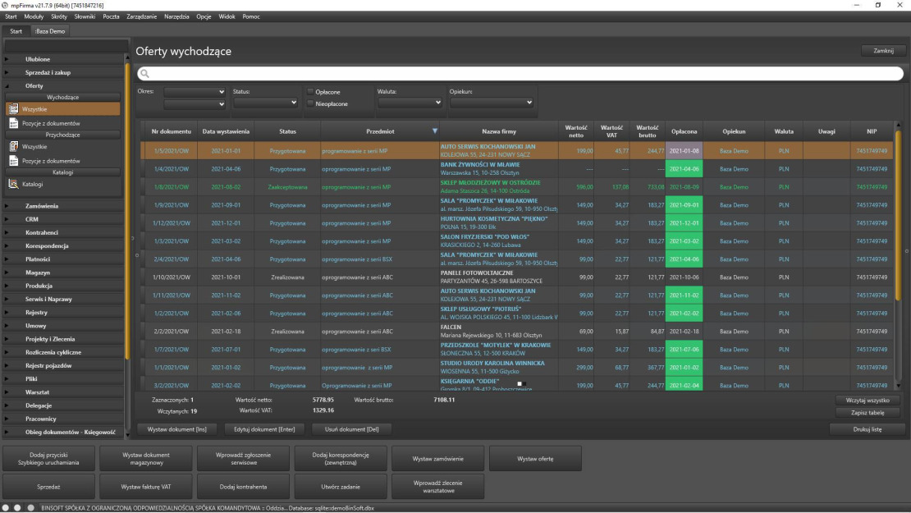Image resolution: width=911 pixels, height=513 pixels.
Task: Tick the Nieopłacone checkbox
Action: [x=311, y=103]
